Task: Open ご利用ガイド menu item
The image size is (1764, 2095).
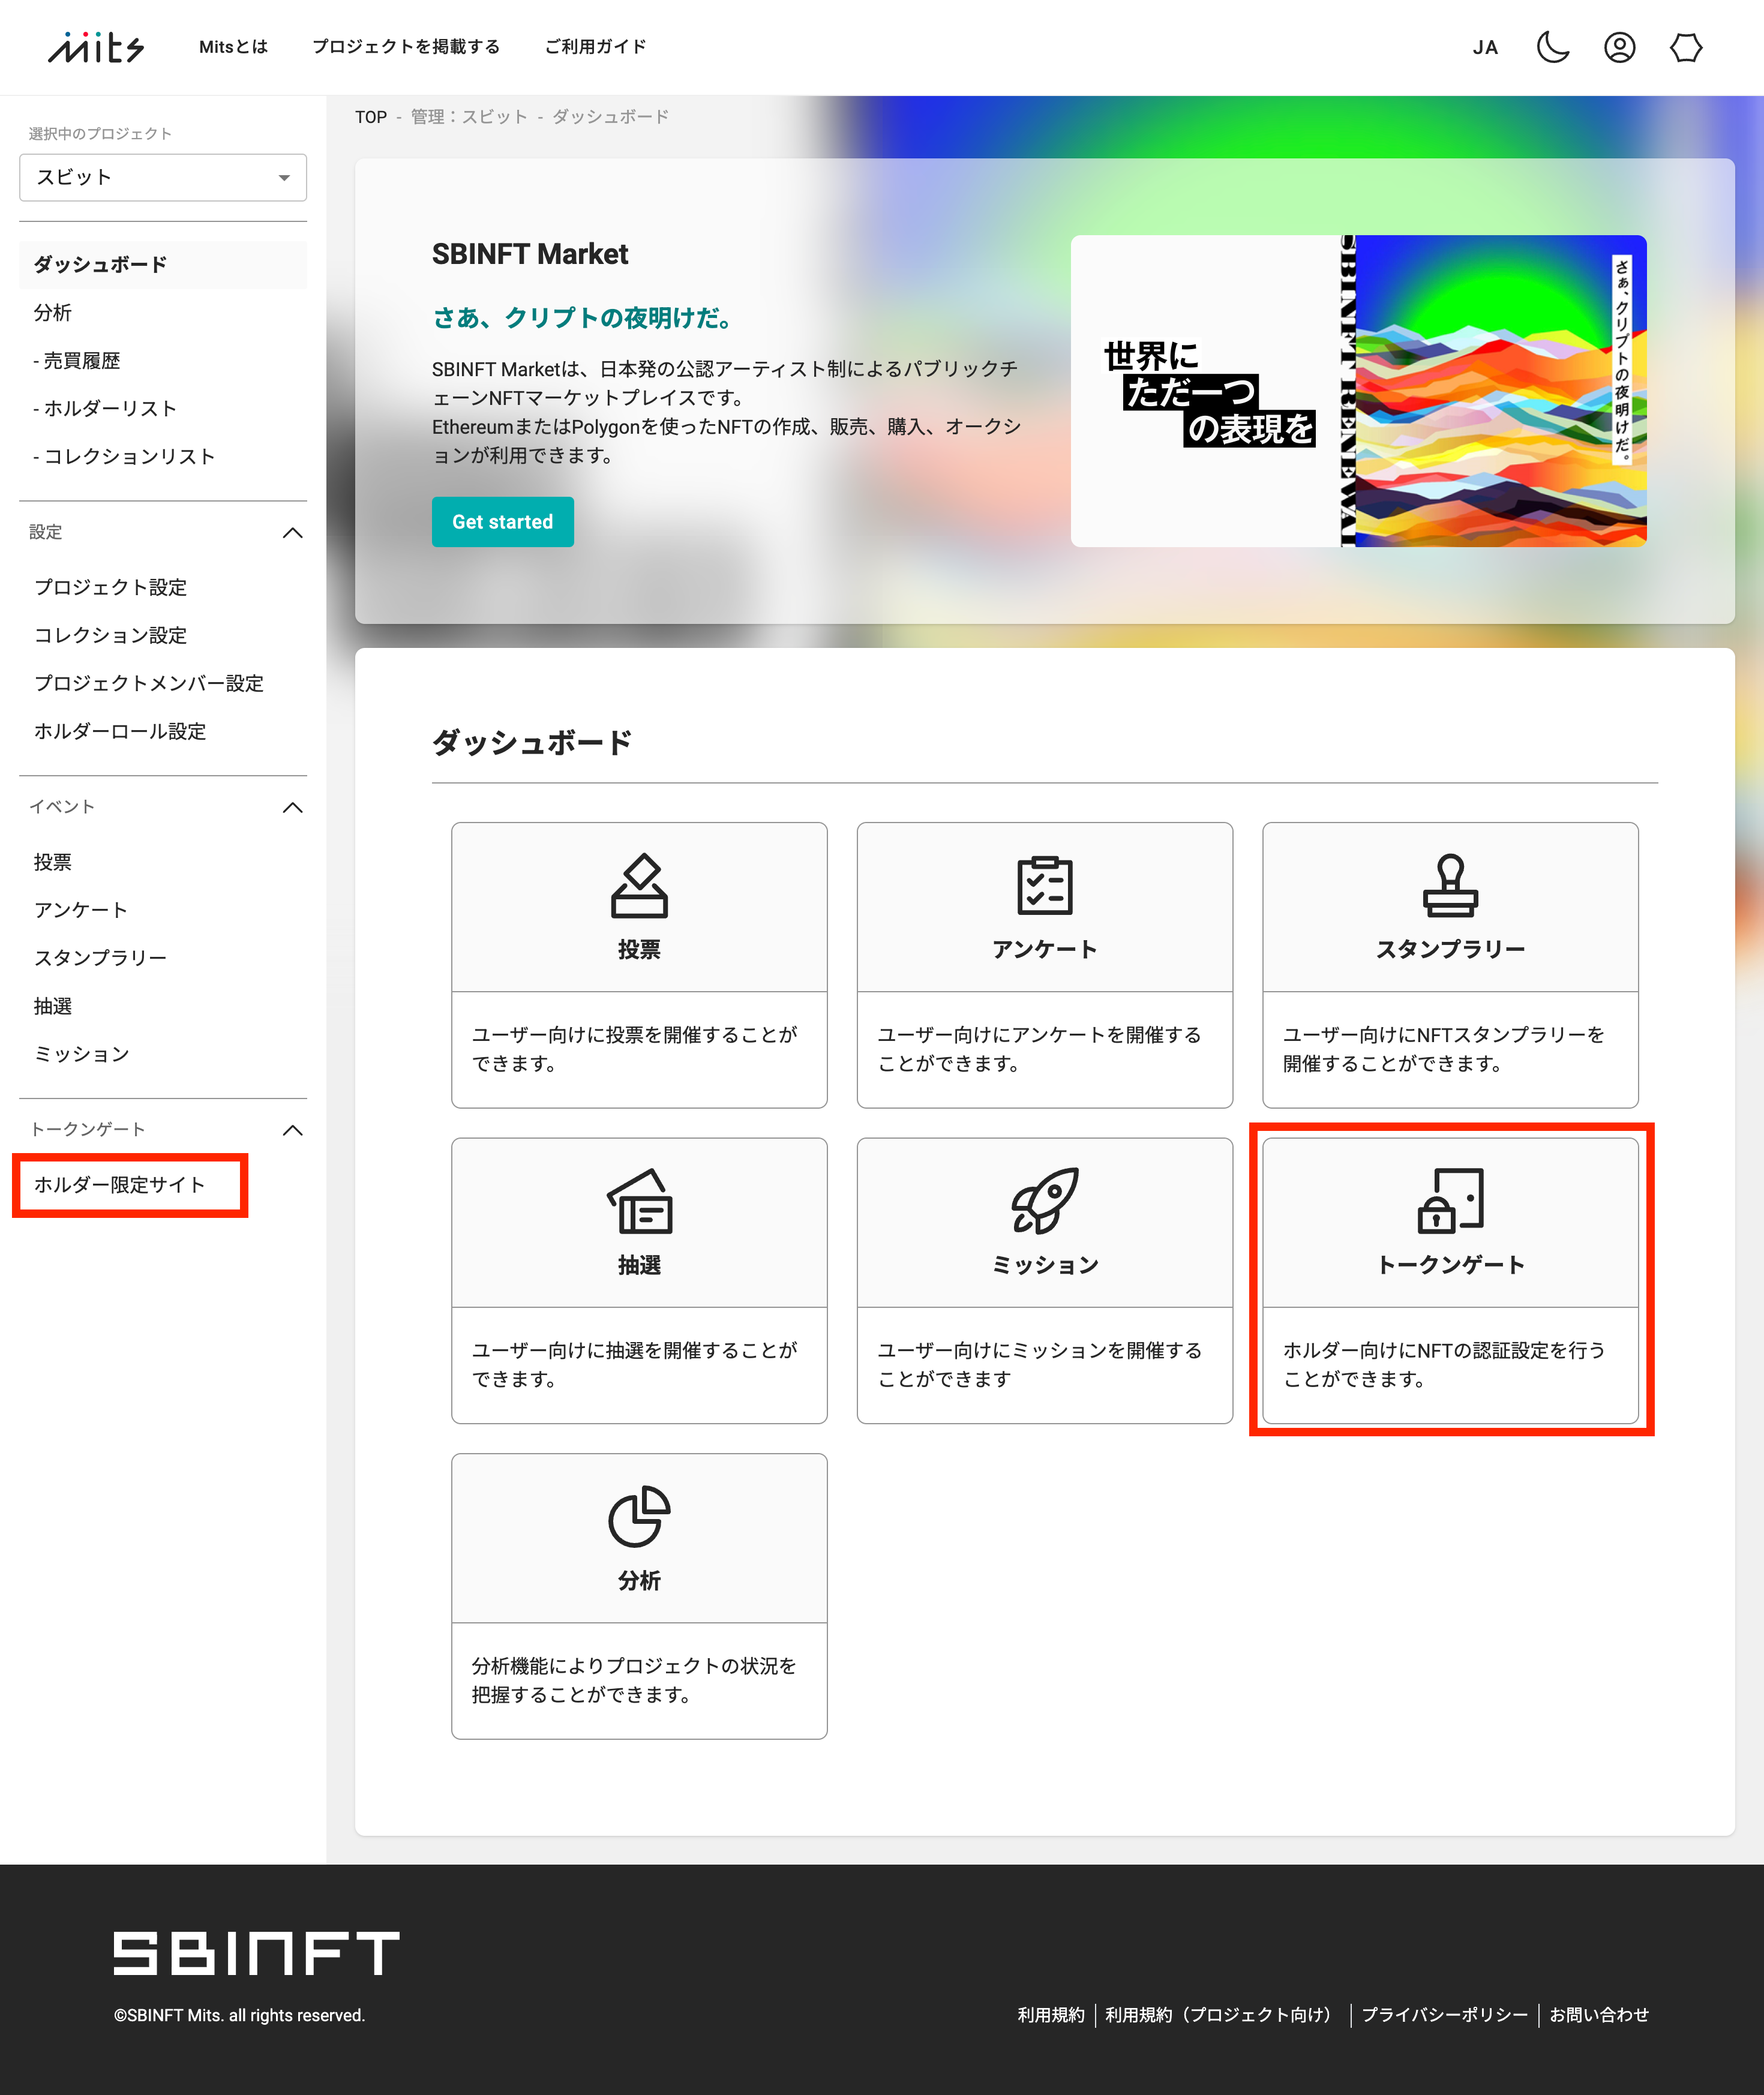Action: click(596, 47)
